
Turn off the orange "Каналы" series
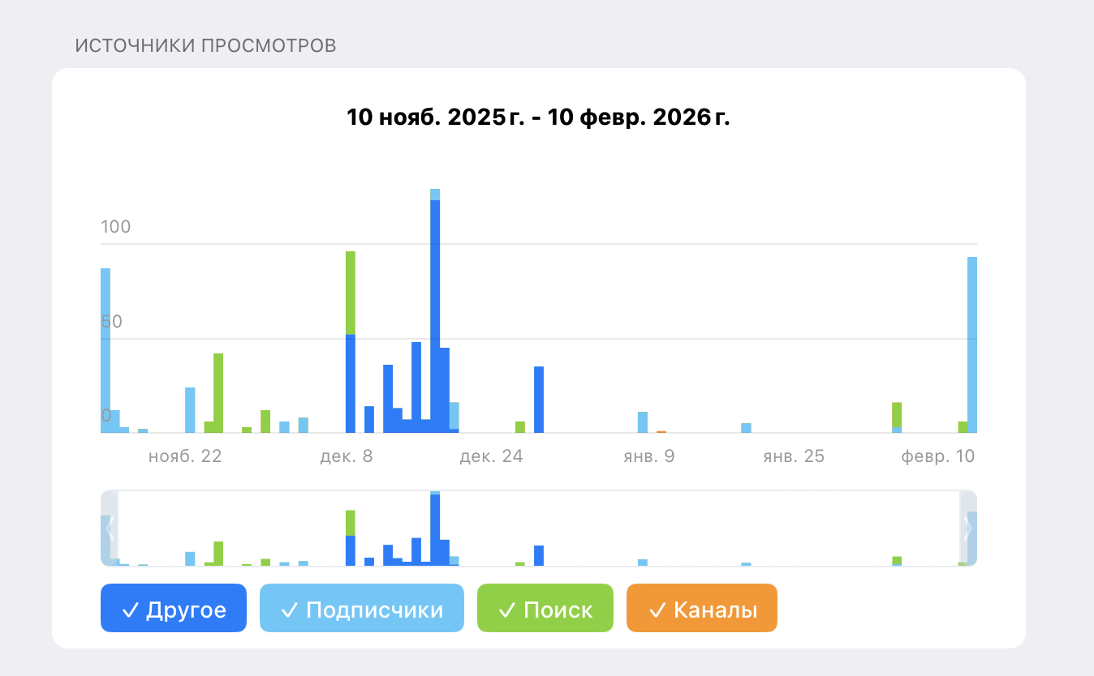(x=701, y=609)
